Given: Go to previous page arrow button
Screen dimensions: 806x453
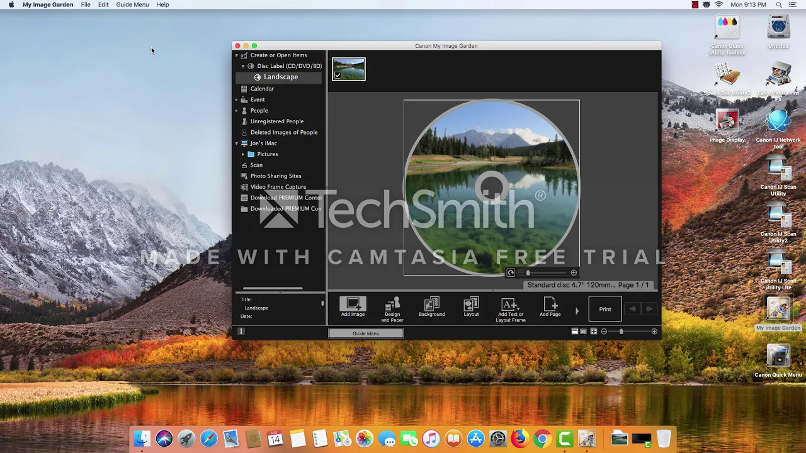Looking at the screenshot, I should (633, 309).
